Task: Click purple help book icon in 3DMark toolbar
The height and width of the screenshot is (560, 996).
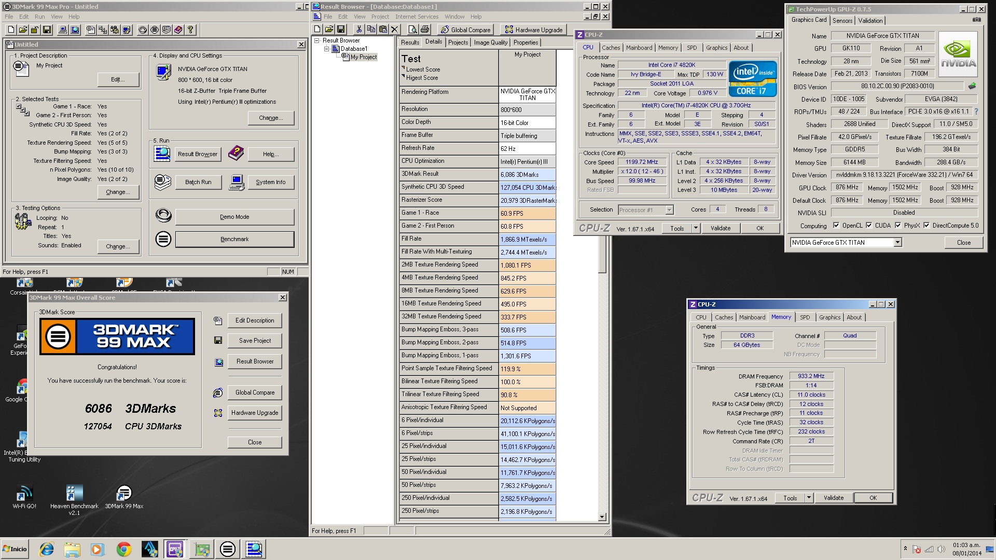Action: [x=178, y=30]
